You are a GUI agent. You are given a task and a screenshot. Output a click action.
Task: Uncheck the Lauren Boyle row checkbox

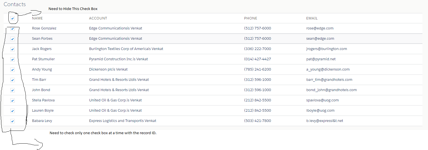pos(13,111)
